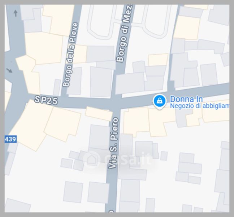This screenshot has height=217, width=234.
Task: Click the Donna In shopping bag pin
Action: [x=160, y=102]
